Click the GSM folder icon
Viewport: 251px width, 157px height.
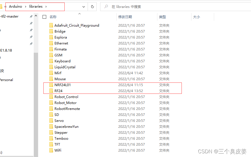[x=51, y=55]
